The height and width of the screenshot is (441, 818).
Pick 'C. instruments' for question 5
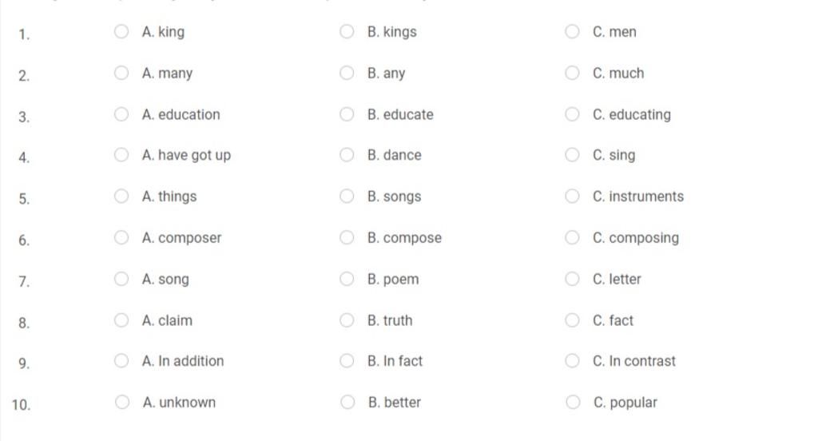tap(572, 197)
